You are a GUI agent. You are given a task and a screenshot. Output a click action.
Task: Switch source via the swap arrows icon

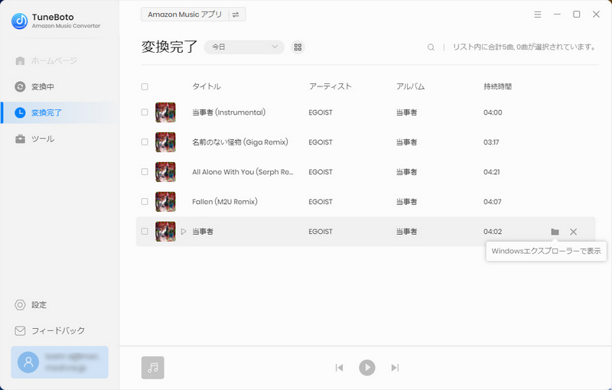pyautogui.click(x=236, y=15)
